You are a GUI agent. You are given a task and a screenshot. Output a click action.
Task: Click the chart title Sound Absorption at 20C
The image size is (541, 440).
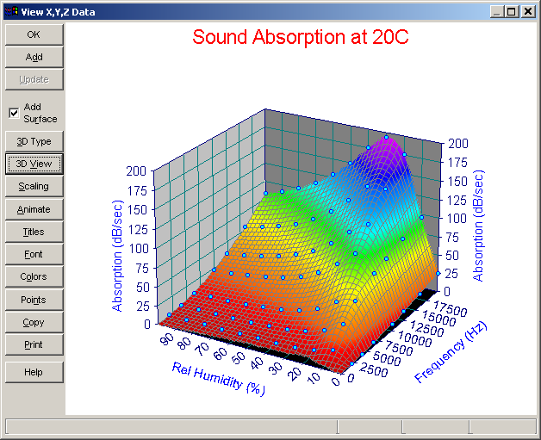(x=300, y=37)
